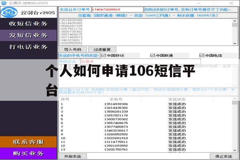Screen dimensions: 240x160
Task: Click 发信业务订单号 label
Action: coord(75,10)
